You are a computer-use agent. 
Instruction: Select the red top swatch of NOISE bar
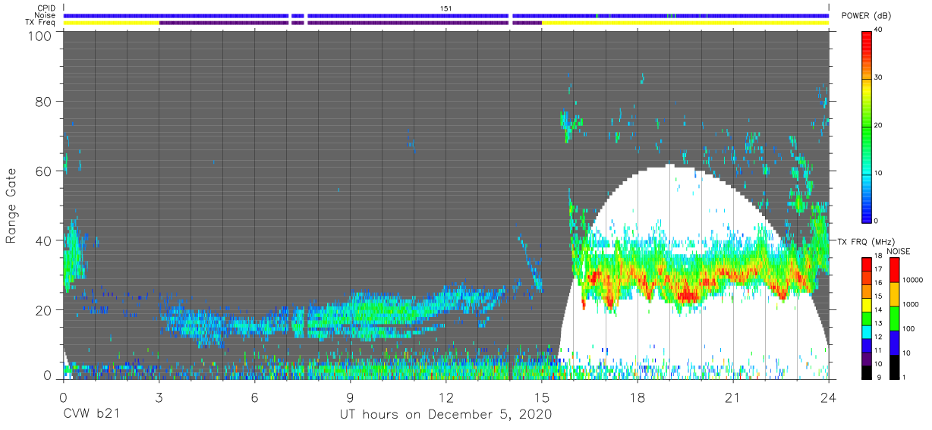tap(894, 270)
